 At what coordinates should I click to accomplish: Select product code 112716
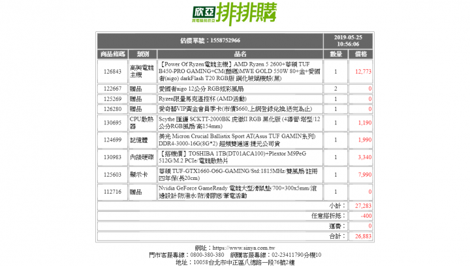[112, 192]
